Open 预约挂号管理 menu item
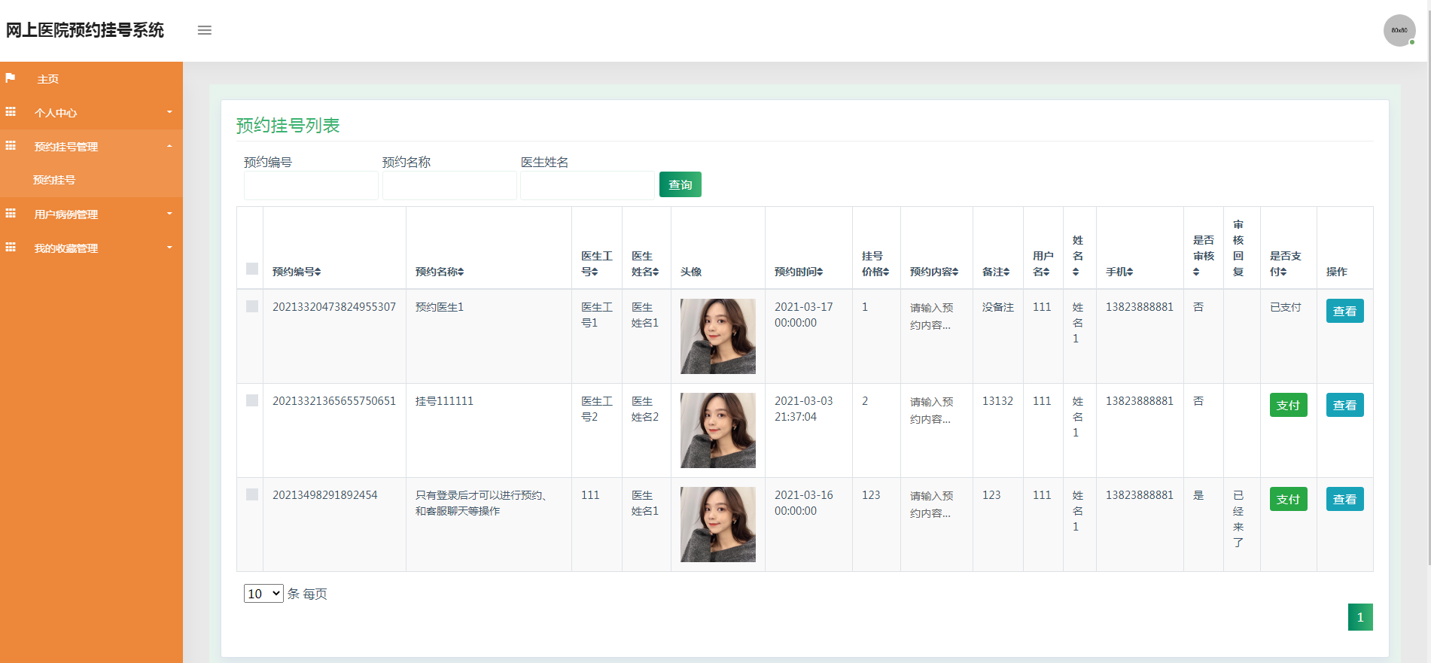1431x663 pixels. 91,147
